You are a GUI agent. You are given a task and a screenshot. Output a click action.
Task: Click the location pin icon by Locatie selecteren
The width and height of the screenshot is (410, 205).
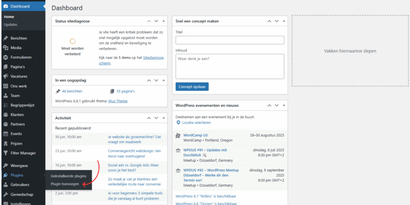178,123
